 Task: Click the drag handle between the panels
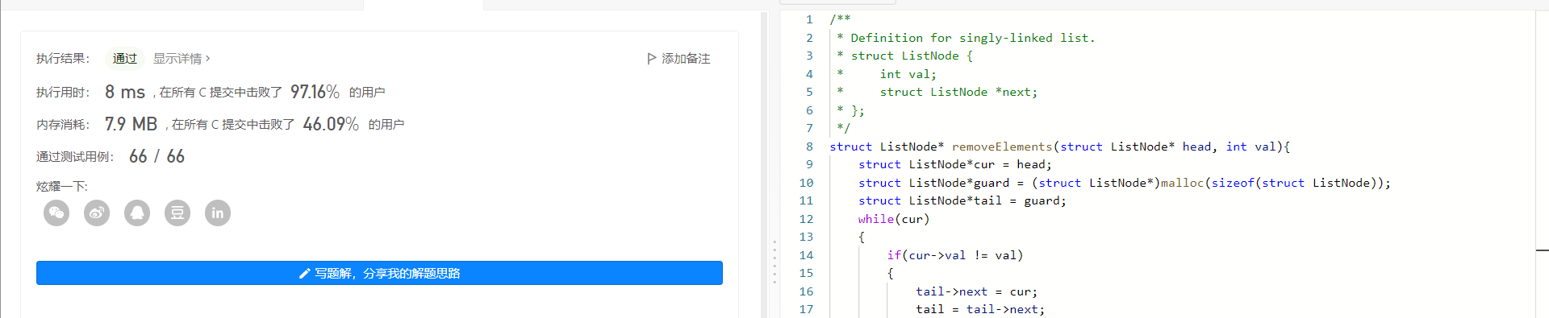[x=774, y=262]
